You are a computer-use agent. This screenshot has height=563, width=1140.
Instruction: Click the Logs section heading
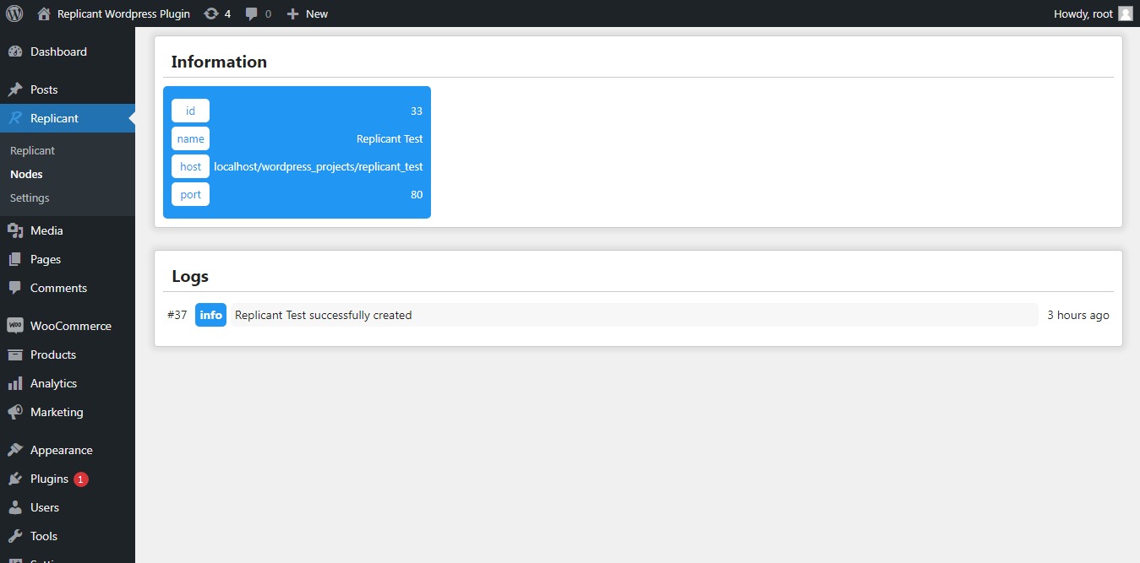click(190, 276)
